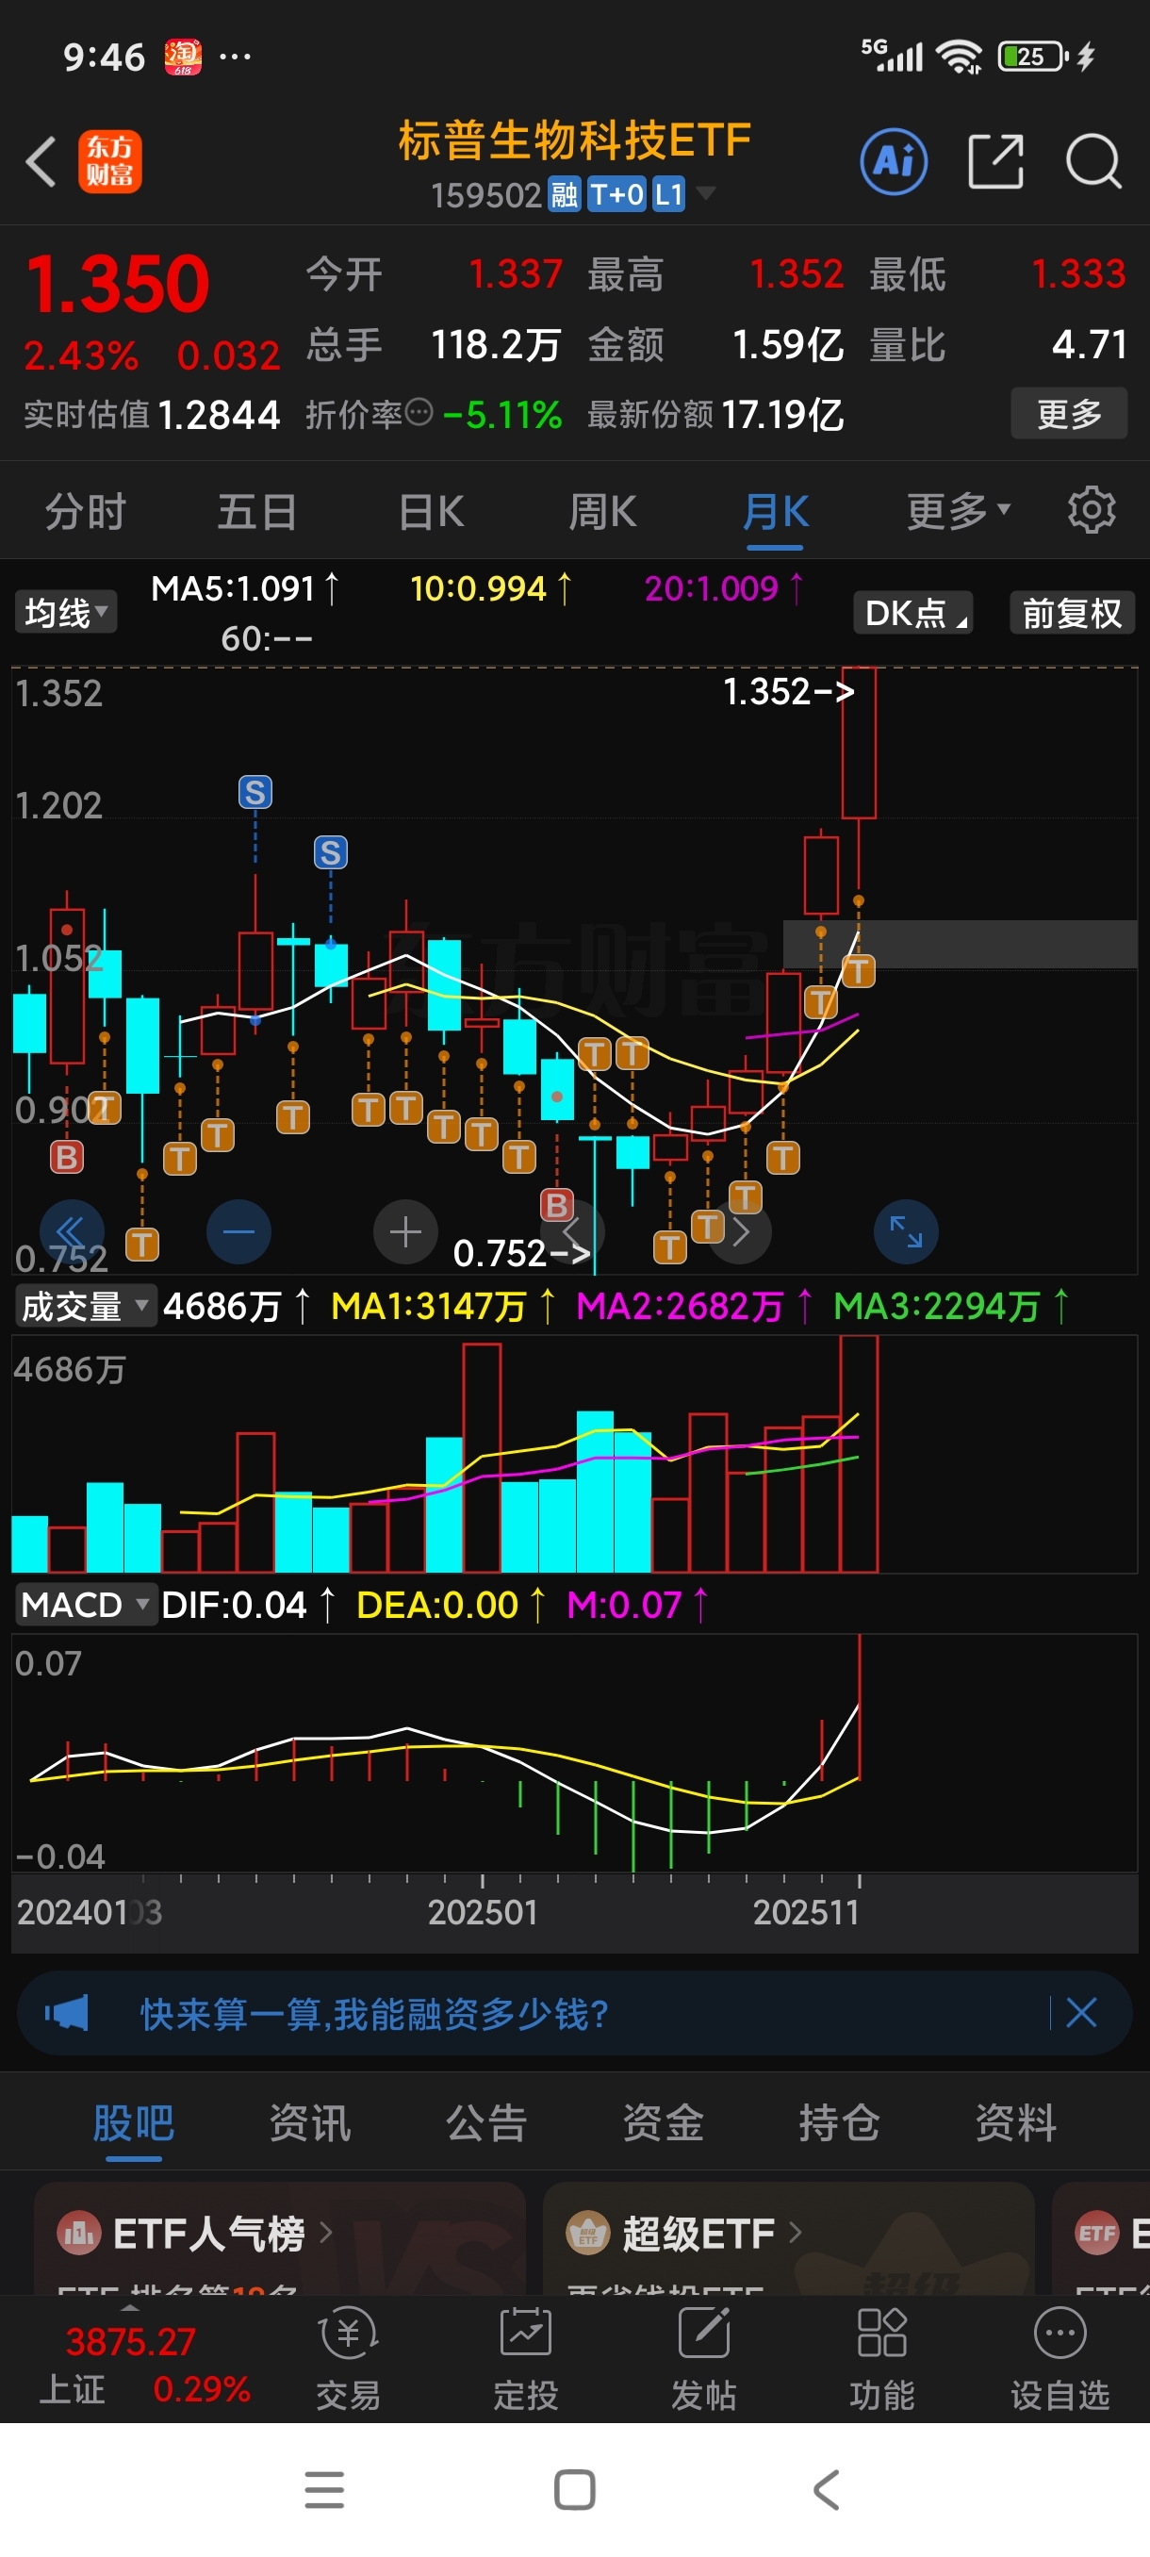Tap the latest red monthly candlestick

tap(860, 742)
